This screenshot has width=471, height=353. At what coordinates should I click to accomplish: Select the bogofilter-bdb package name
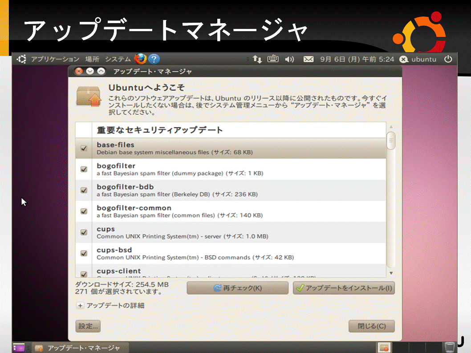click(125, 187)
